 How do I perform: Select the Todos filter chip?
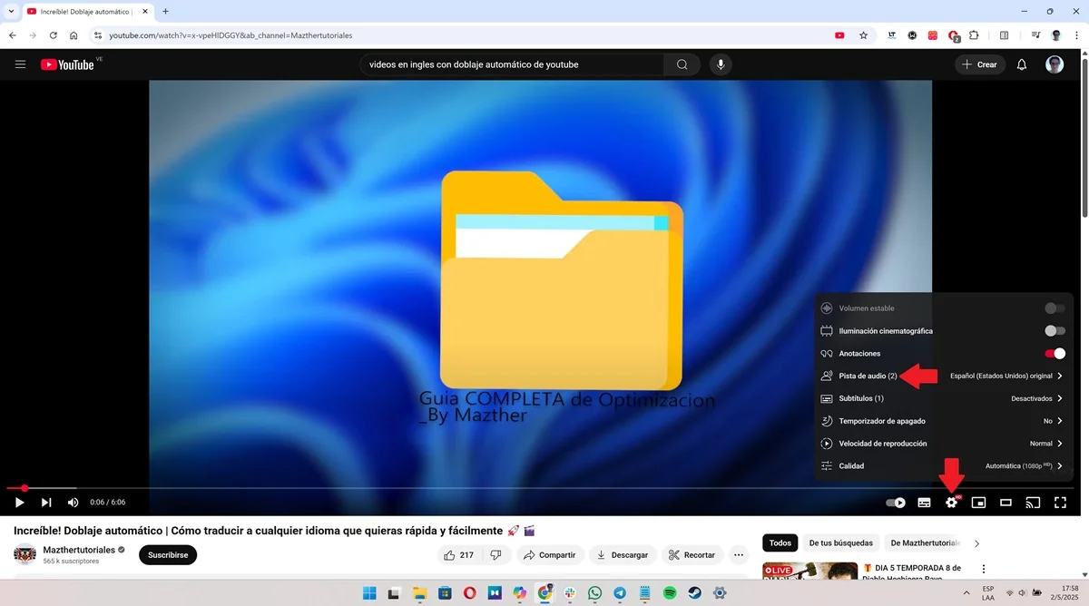point(780,543)
